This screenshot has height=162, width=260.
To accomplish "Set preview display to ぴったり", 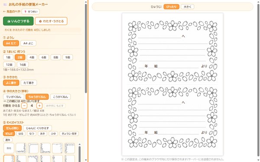I will point(172,7).
